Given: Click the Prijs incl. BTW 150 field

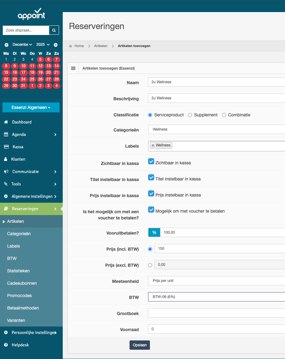Looking at the screenshot, I should (x=220, y=249).
